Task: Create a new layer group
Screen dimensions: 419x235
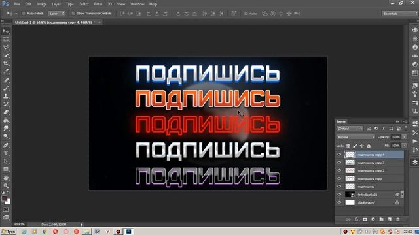Action: point(381,219)
